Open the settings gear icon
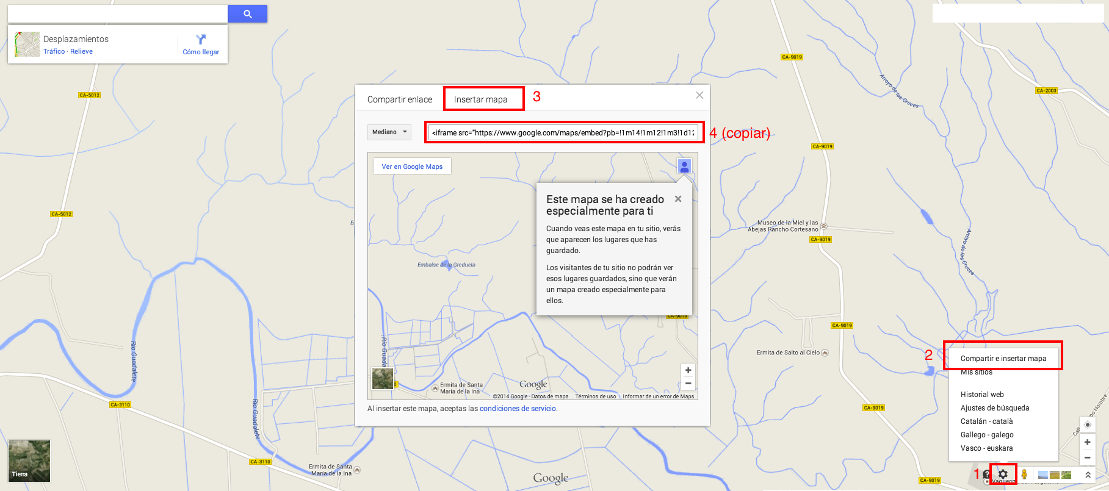Viewport: 1109px width, 491px height. [1003, 474]
